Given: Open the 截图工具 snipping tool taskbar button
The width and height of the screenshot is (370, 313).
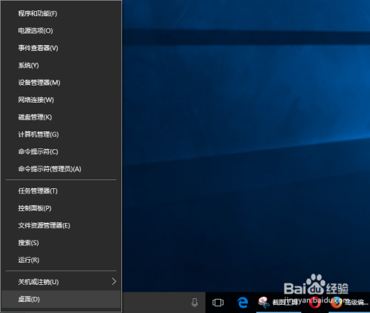Looking at the screenshot, I should coord(278,303).
